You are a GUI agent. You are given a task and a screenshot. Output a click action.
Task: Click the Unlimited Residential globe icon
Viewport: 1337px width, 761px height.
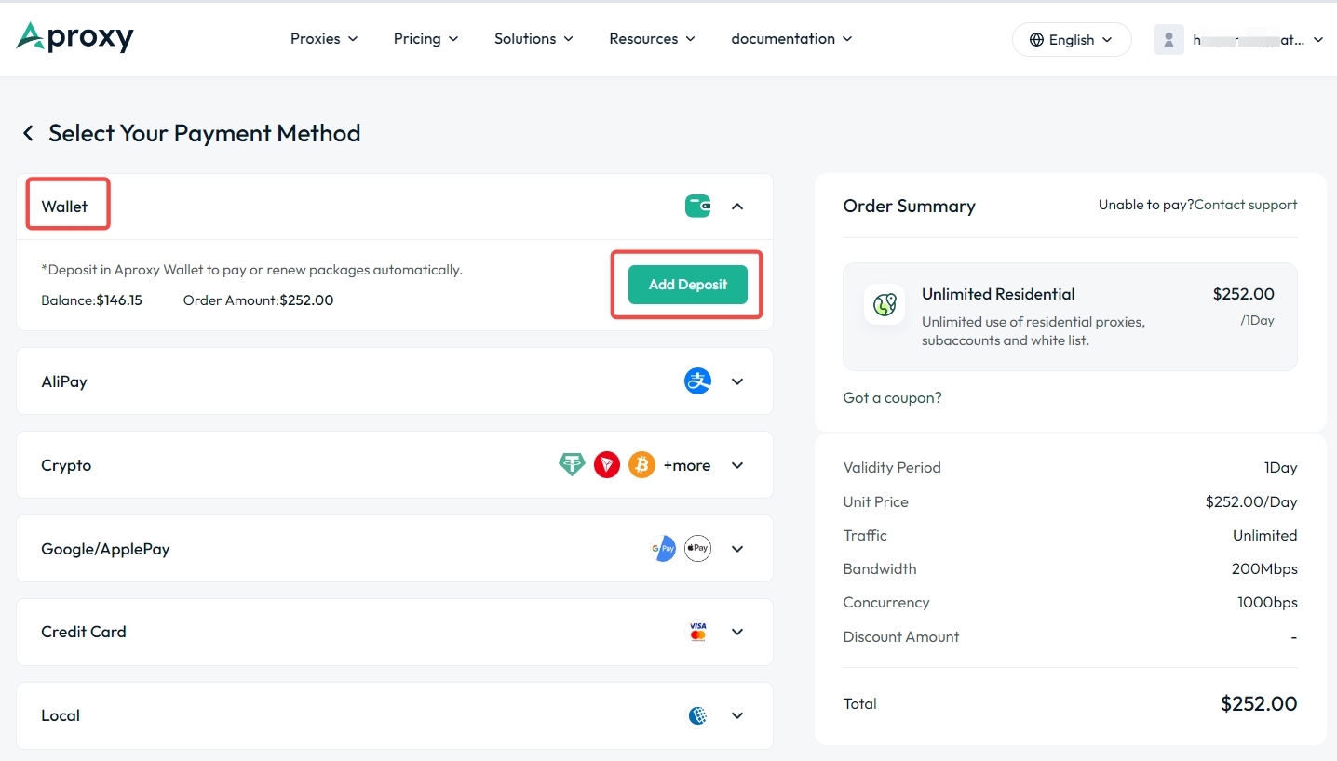[885, 304]
